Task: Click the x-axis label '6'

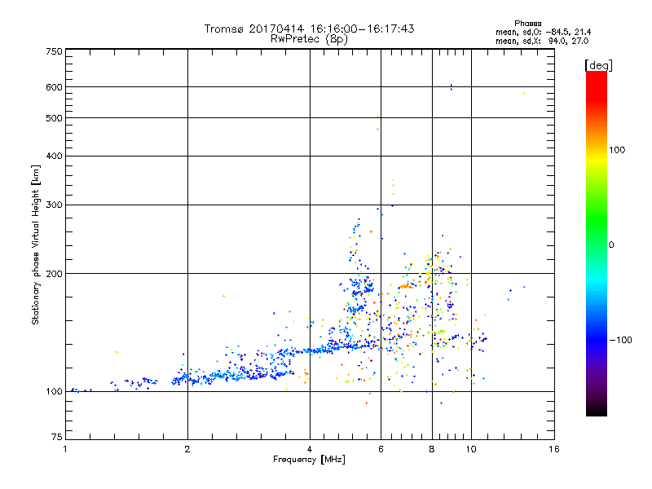Action: (x=381, y=449)
